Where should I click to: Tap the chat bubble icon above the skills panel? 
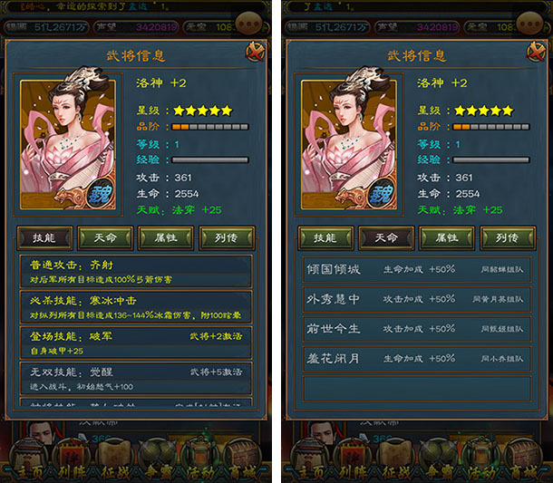(249, 24)
